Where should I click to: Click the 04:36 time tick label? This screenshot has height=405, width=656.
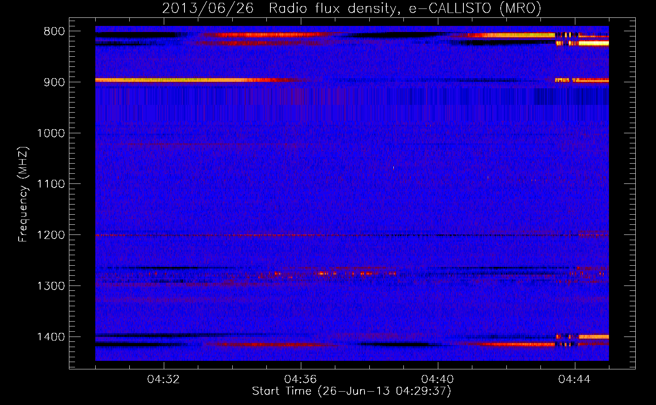300,379
